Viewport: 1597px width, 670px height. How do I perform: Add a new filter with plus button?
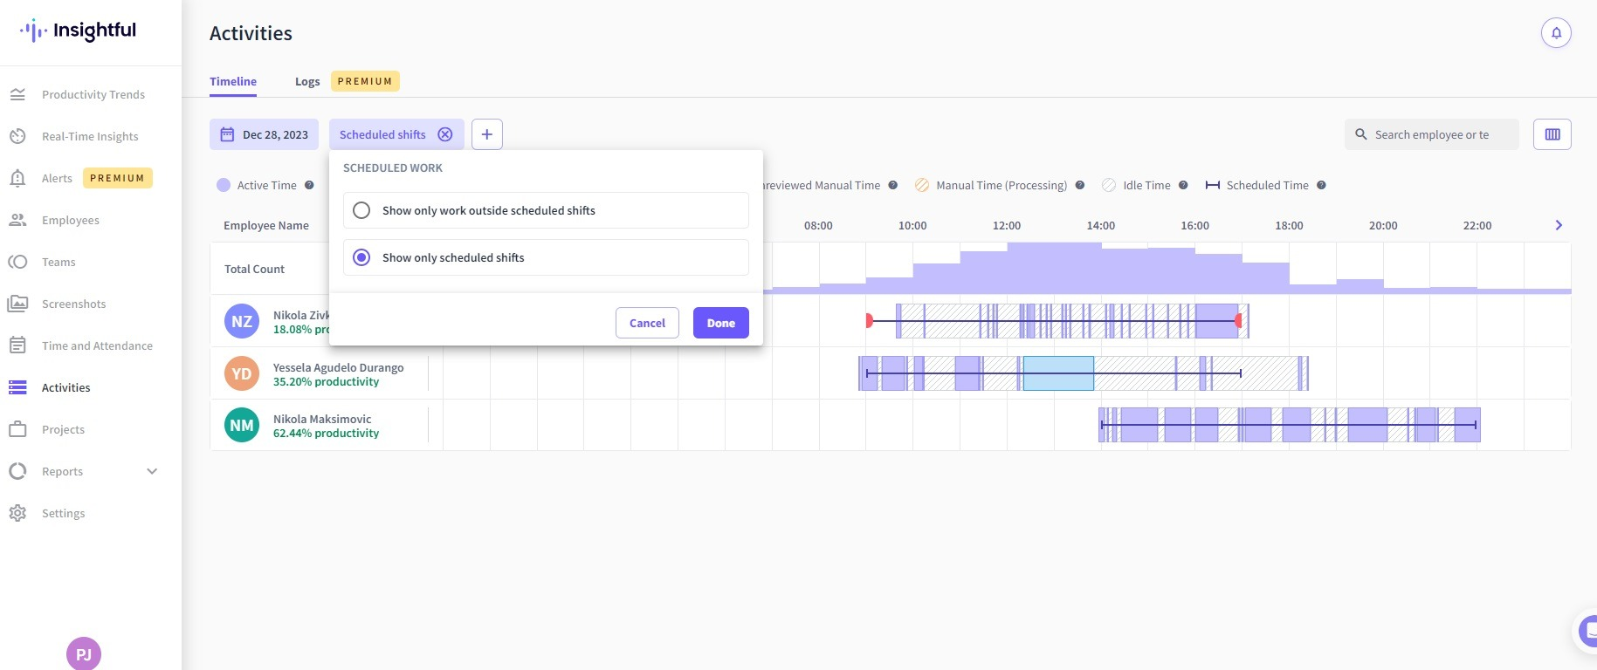[x=487, y=134]
